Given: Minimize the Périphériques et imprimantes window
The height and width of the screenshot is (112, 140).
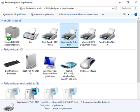Looking at the screenshot, I should point(120,2).
